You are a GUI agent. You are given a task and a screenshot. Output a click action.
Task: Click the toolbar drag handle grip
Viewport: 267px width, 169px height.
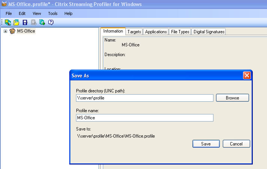click(2, 22)
